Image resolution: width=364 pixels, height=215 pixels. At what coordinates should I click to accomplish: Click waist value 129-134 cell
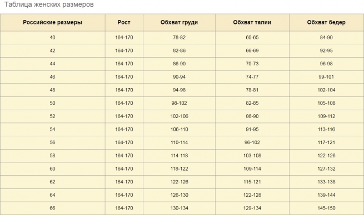[252, 208]
